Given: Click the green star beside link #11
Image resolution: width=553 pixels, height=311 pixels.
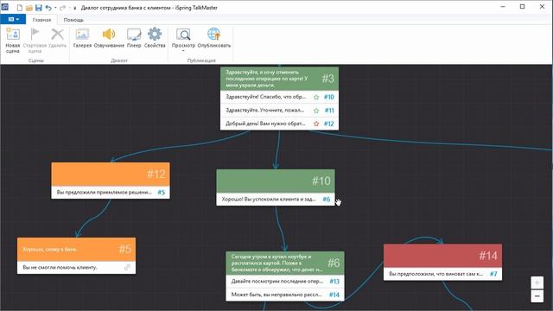Looking at the screenshot, I should pos(316,111).
